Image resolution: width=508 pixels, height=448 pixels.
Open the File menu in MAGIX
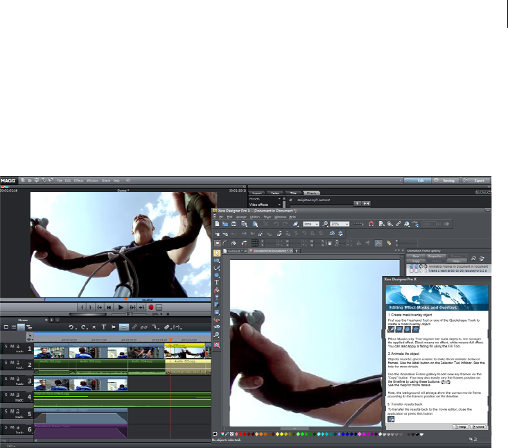coord(60,180)
